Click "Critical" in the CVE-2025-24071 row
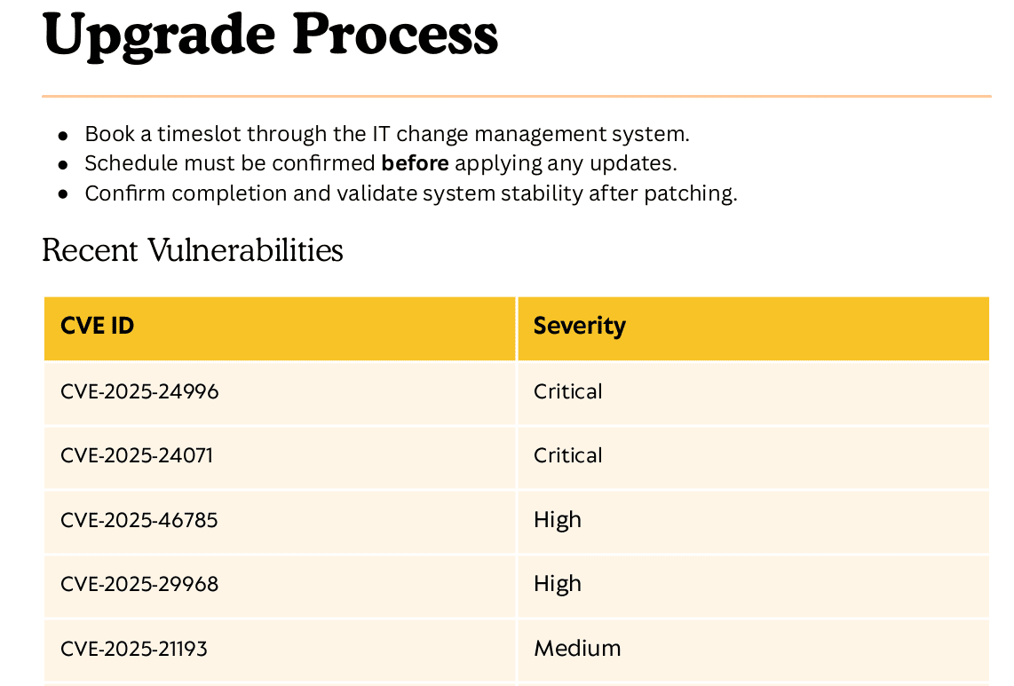This screenshot has width=1014, height=686. pyautogui.click(x=567, y=456)
